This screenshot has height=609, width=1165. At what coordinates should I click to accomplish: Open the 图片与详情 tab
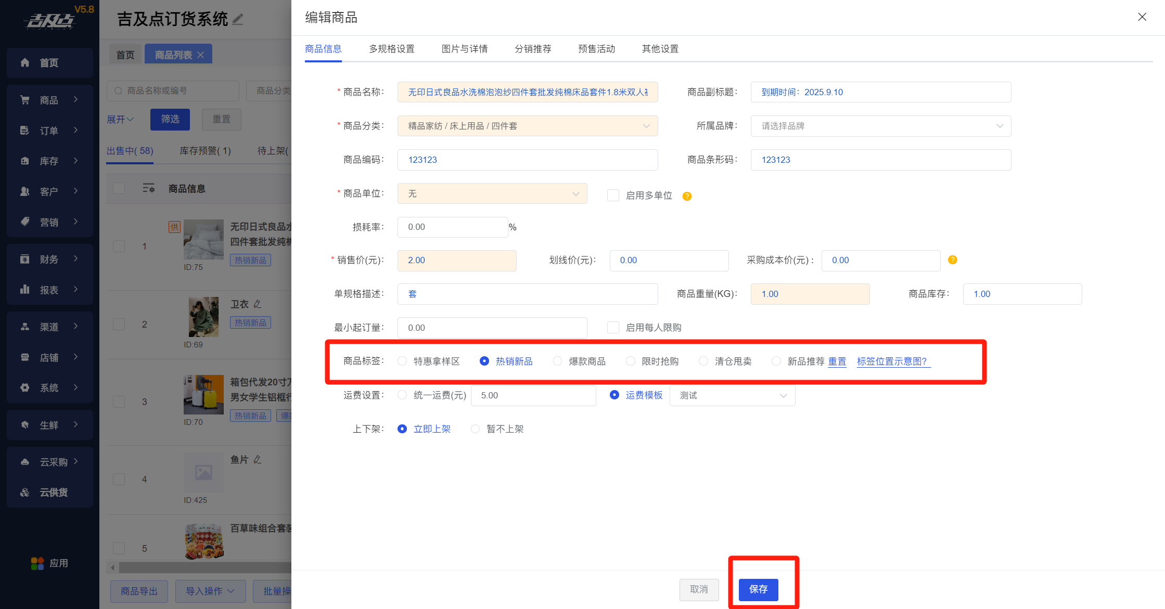coord(464,49)
